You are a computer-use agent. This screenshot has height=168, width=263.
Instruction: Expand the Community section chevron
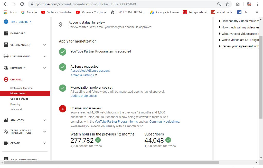(45, 68)
